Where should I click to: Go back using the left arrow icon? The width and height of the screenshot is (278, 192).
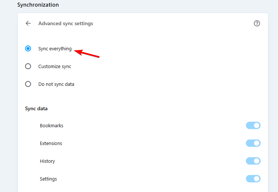[x=28, y=23]
